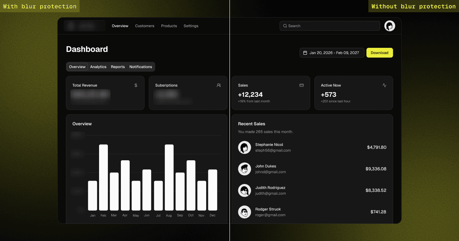This screenshot has height=241, width=459.
Task: Switch to the Analytics tab
Action: pos(98,67)
